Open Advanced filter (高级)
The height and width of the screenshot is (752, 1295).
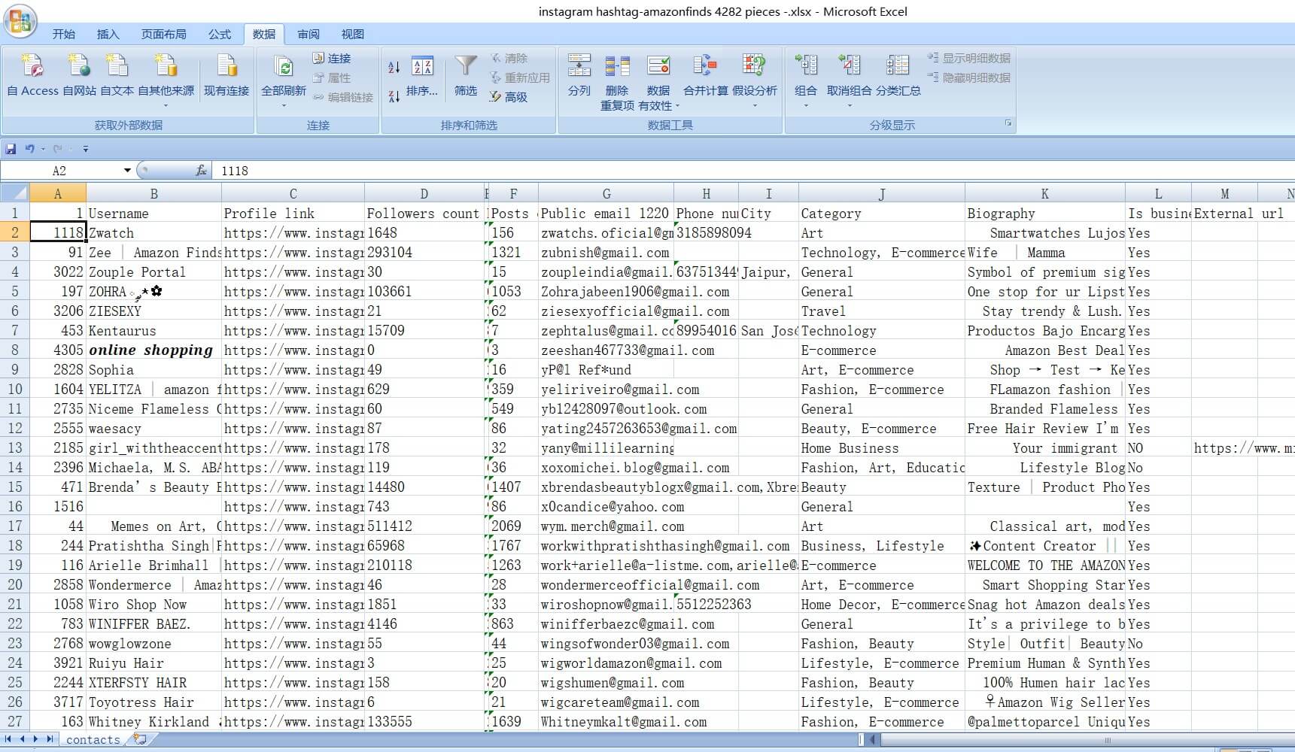[x=509, y=97]
